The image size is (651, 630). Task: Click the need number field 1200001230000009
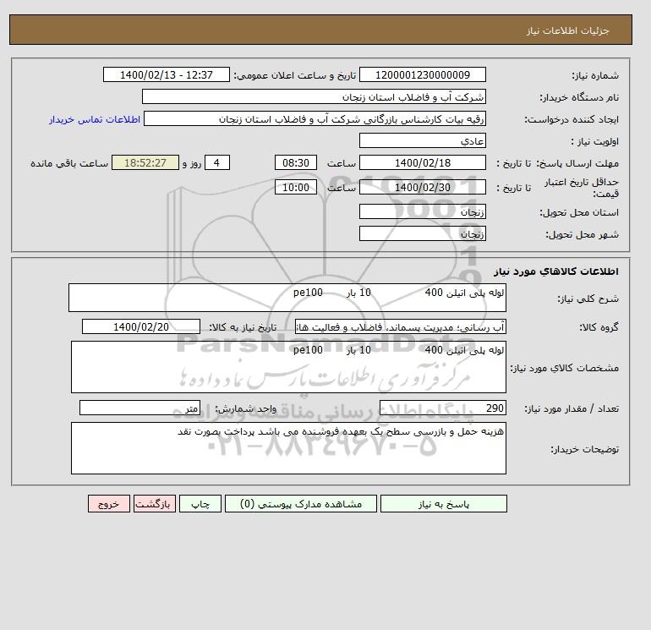tap(422, 74)
